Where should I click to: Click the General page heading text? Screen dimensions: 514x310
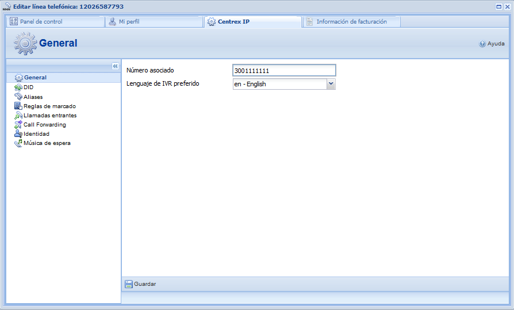(58, 43)
